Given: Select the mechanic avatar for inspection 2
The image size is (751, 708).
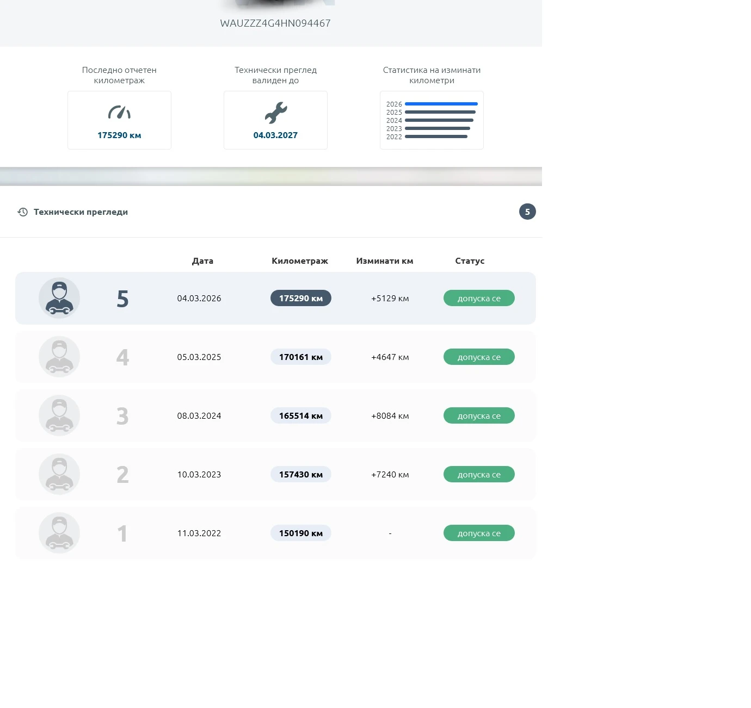Looking at the screenshot, I should pos(59,474).
